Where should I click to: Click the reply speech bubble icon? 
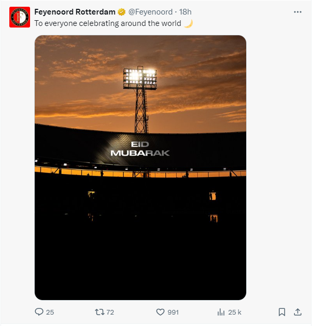tap(39, 312)
